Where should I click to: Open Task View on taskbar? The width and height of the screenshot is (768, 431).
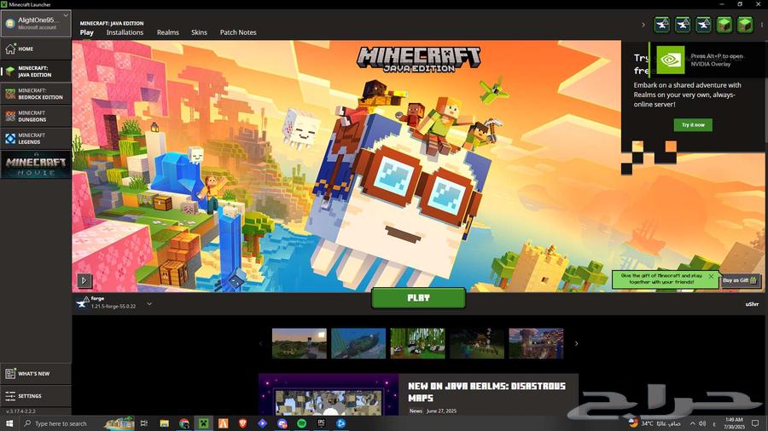(x=144, y=423)
